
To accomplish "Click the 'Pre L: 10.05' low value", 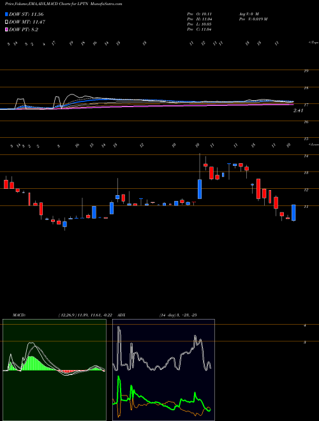I will click(200, 24).
